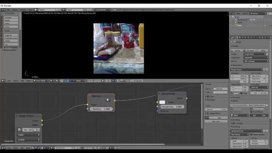Viewport: 272px width, 153px height.
Task: Open the properties editor type icon
Action: [x=232, y=37]
